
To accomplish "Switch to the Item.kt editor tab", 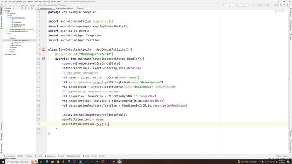I will [80, 8].
